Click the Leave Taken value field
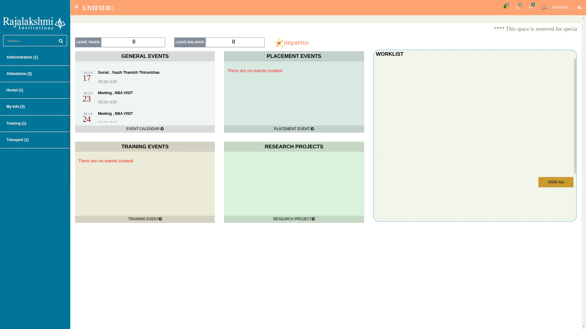This screenshot has width=586, height=329. pos(133,42)
